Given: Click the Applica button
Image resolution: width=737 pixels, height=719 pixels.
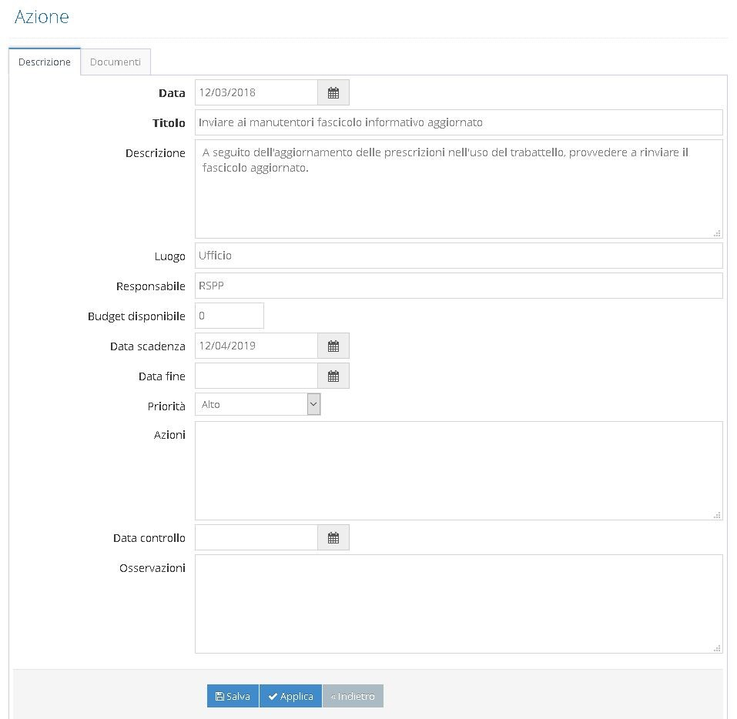Looking at the screenshot, I should tap(290, 696).
